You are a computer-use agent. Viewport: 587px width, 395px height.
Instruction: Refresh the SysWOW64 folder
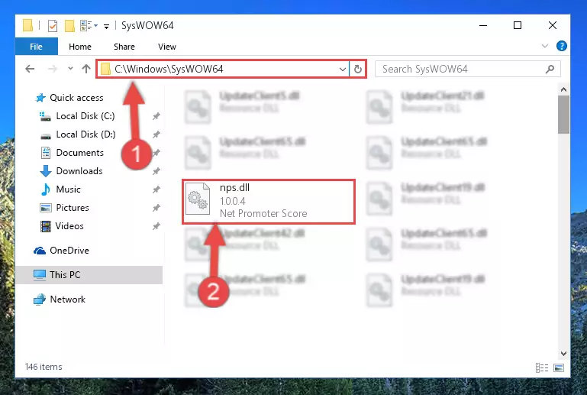click(358, 69)
